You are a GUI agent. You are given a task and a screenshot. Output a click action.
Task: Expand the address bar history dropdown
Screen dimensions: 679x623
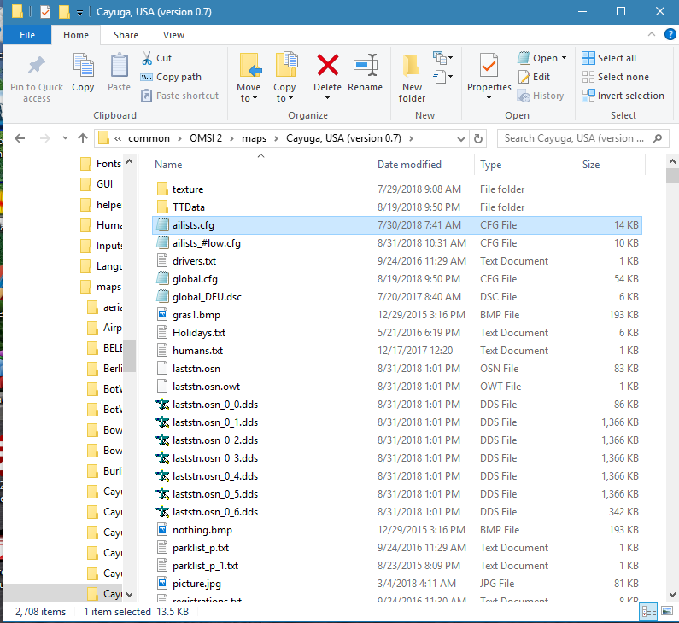pyautogui.click(x=460, y=138)
